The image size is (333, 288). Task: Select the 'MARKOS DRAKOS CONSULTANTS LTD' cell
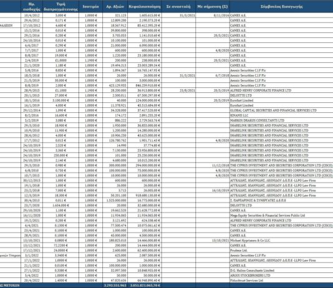coord(281,120)
